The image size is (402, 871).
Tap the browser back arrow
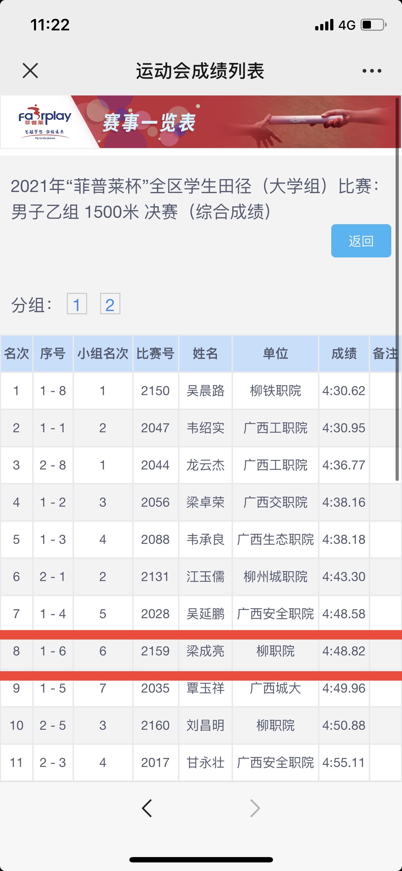click(x=147, y=808)
